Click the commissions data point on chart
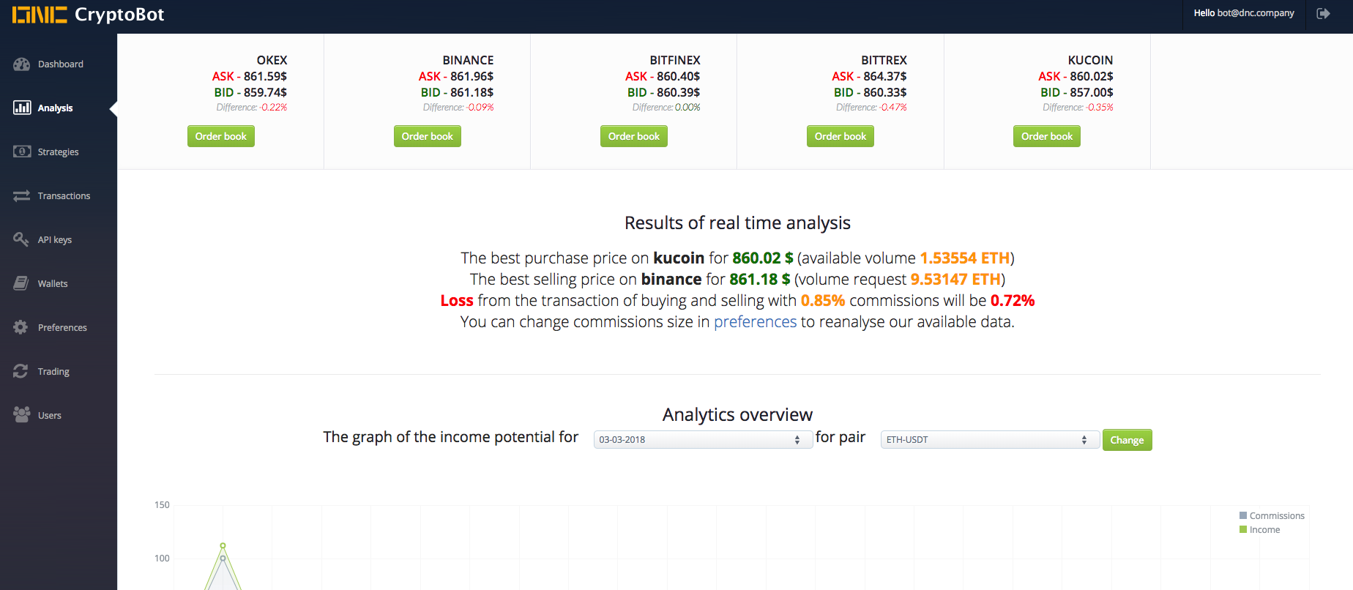Viewport: 1353px width, 590px height. (223, 559)
